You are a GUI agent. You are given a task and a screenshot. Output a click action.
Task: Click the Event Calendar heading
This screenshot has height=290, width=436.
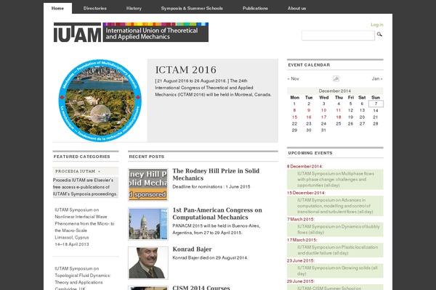[309, 65]
